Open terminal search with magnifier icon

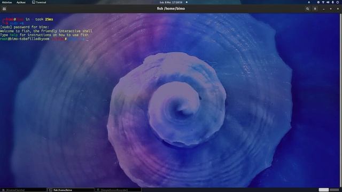tap(307, 9)
